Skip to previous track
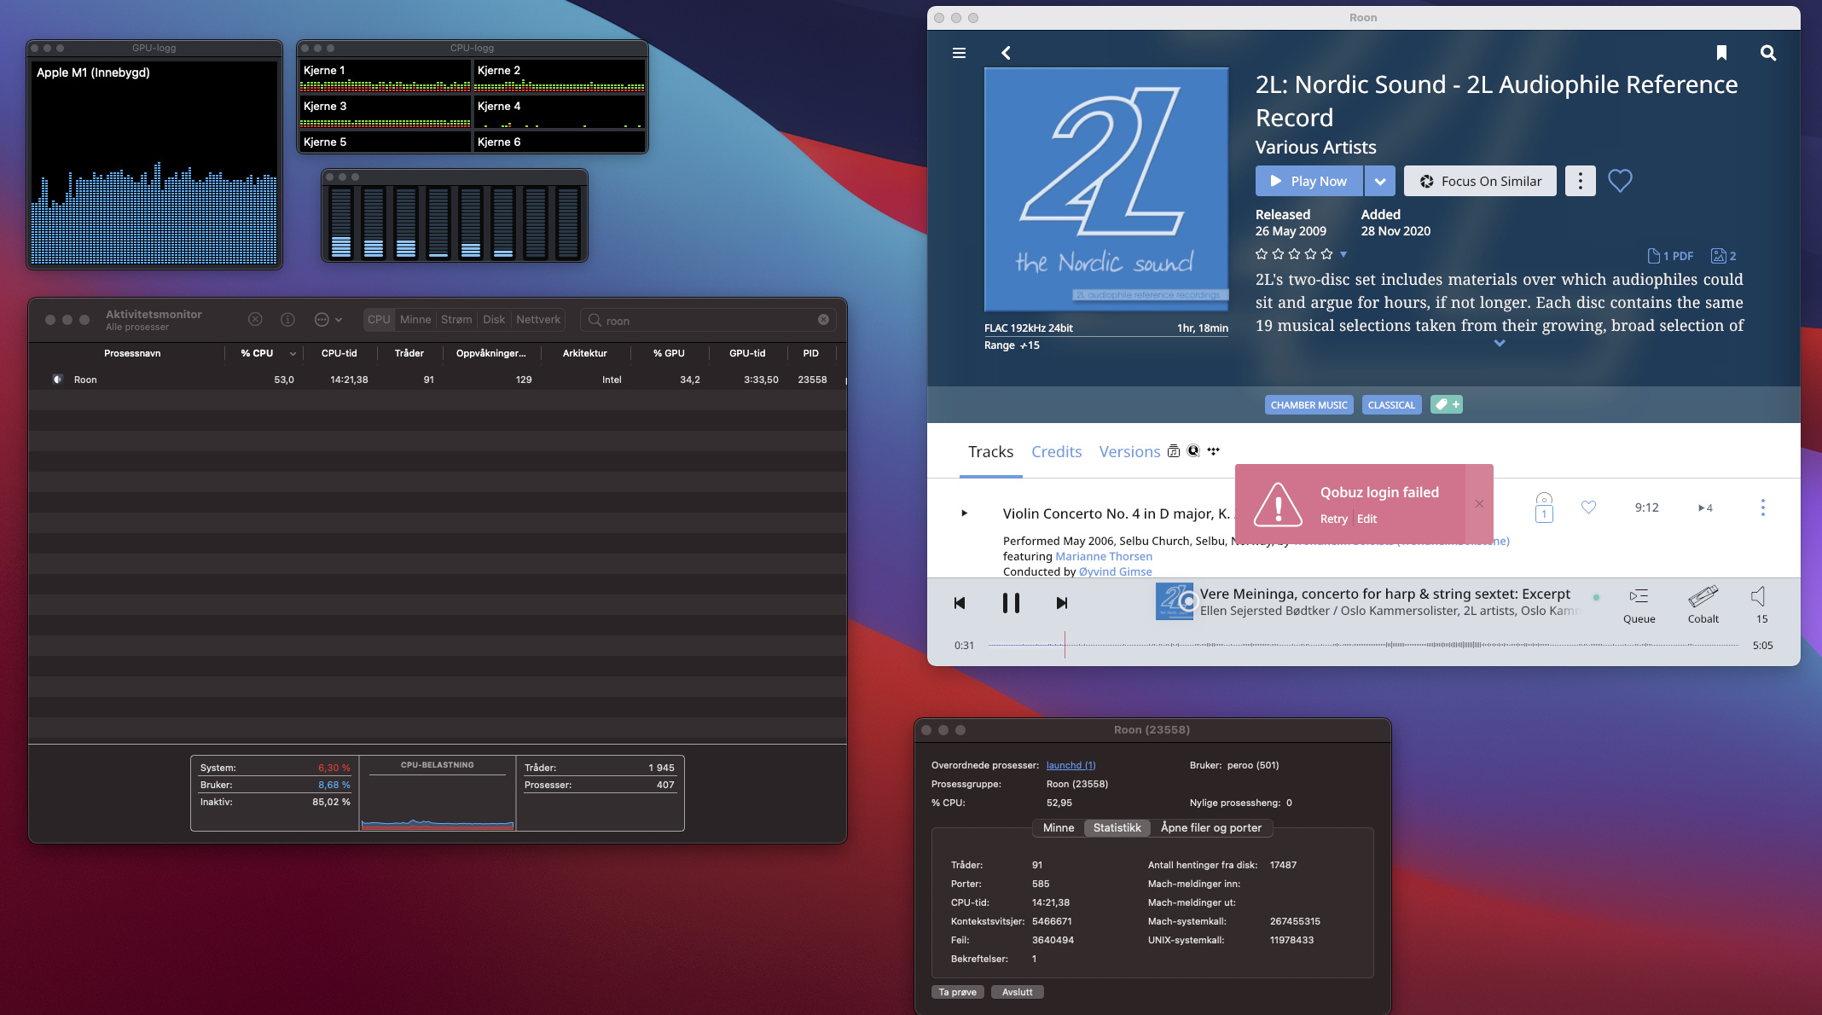The image size is (1822, 1015). click(960, 603)
